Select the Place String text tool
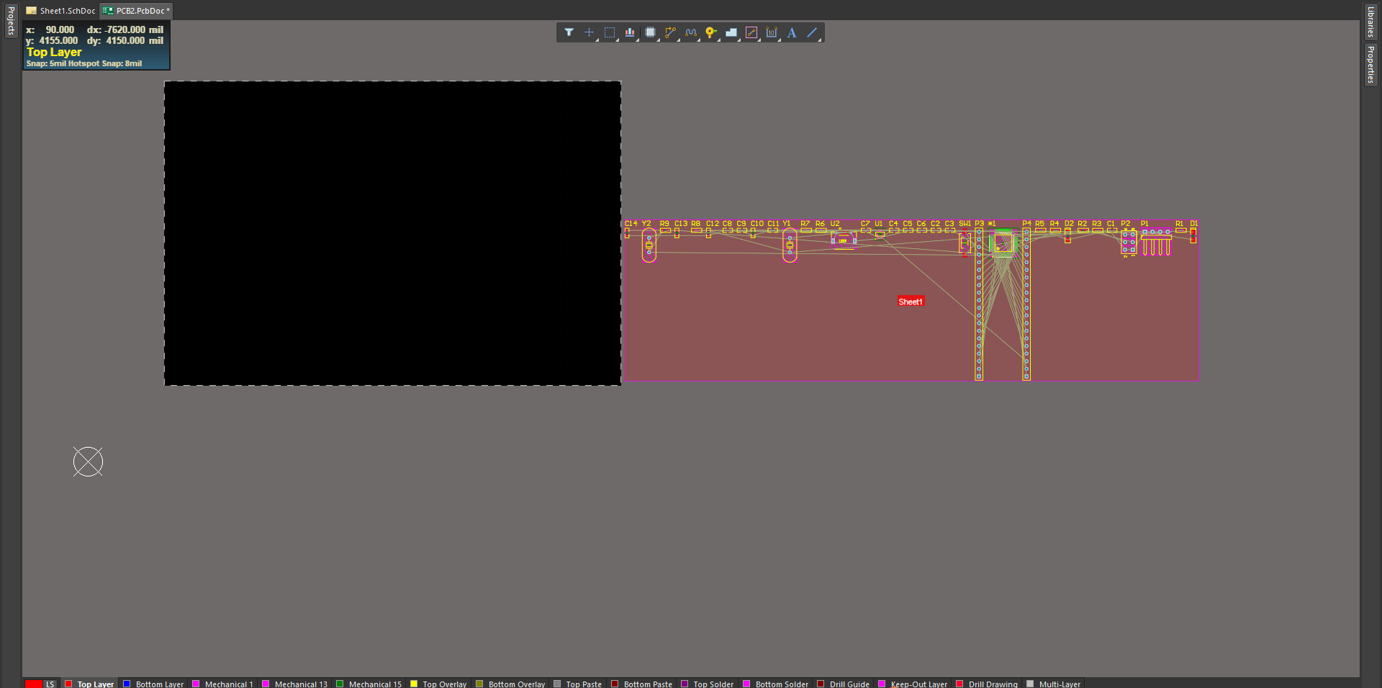 tap(792, 32)
